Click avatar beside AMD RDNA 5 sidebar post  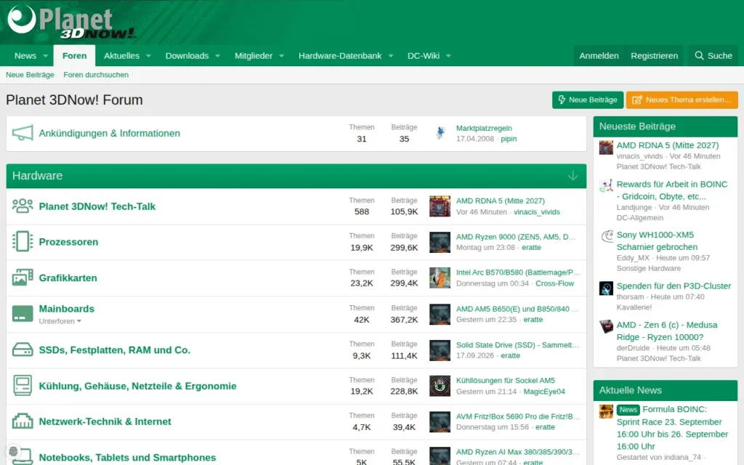[606, 147]
